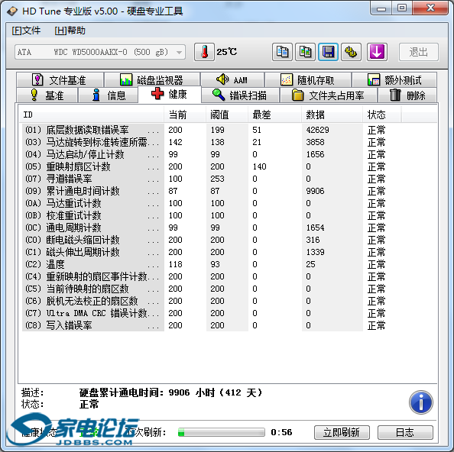Image resolution: width=454 pixels, height=452 pixels.
Task: Open options with the gears icon
Action: 351,52
